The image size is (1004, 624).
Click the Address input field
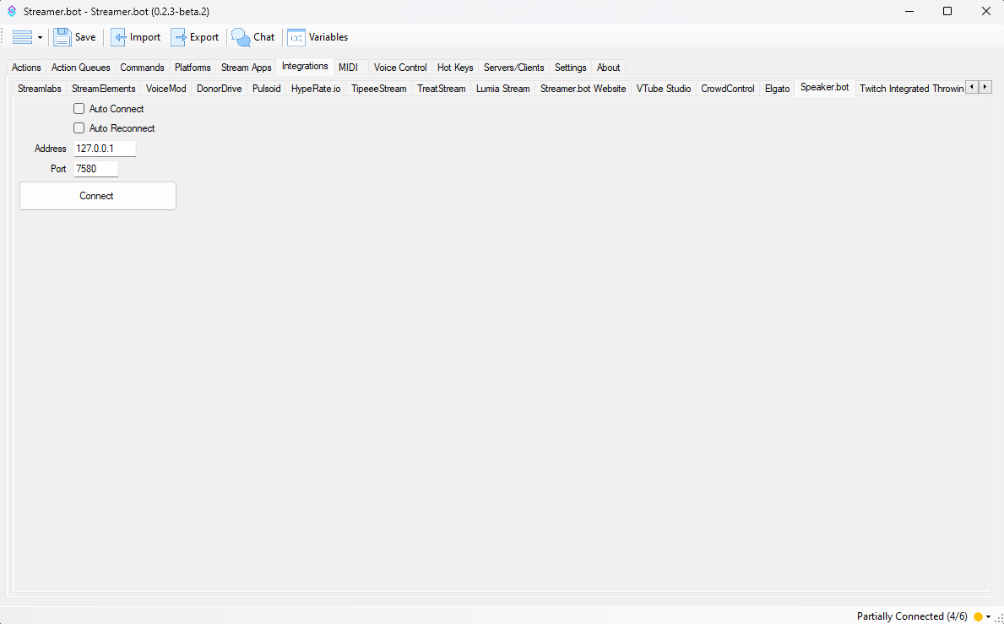pos(105,149)
